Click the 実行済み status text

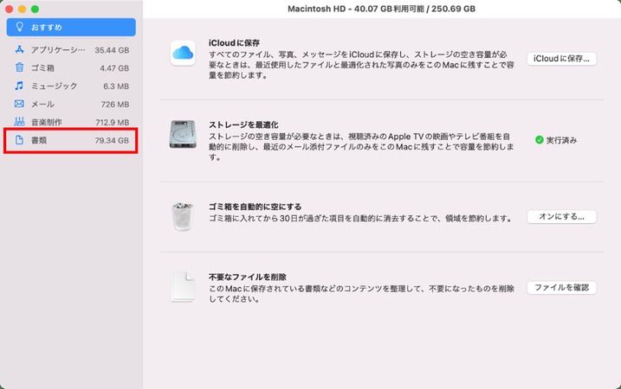coord(561,140)
